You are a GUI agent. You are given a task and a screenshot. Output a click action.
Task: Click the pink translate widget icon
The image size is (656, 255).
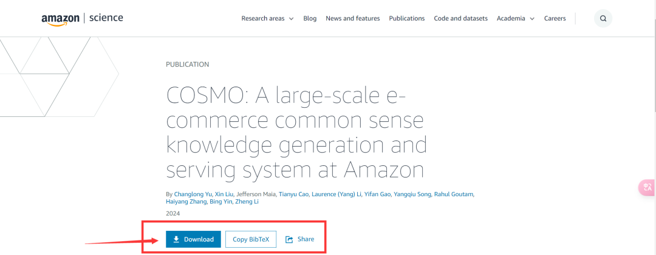click(647, 188)
